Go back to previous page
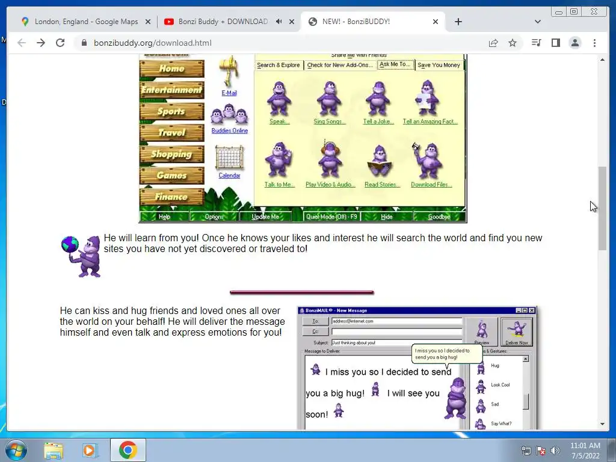Screen dimensions: 616x462 click(22, 43)
